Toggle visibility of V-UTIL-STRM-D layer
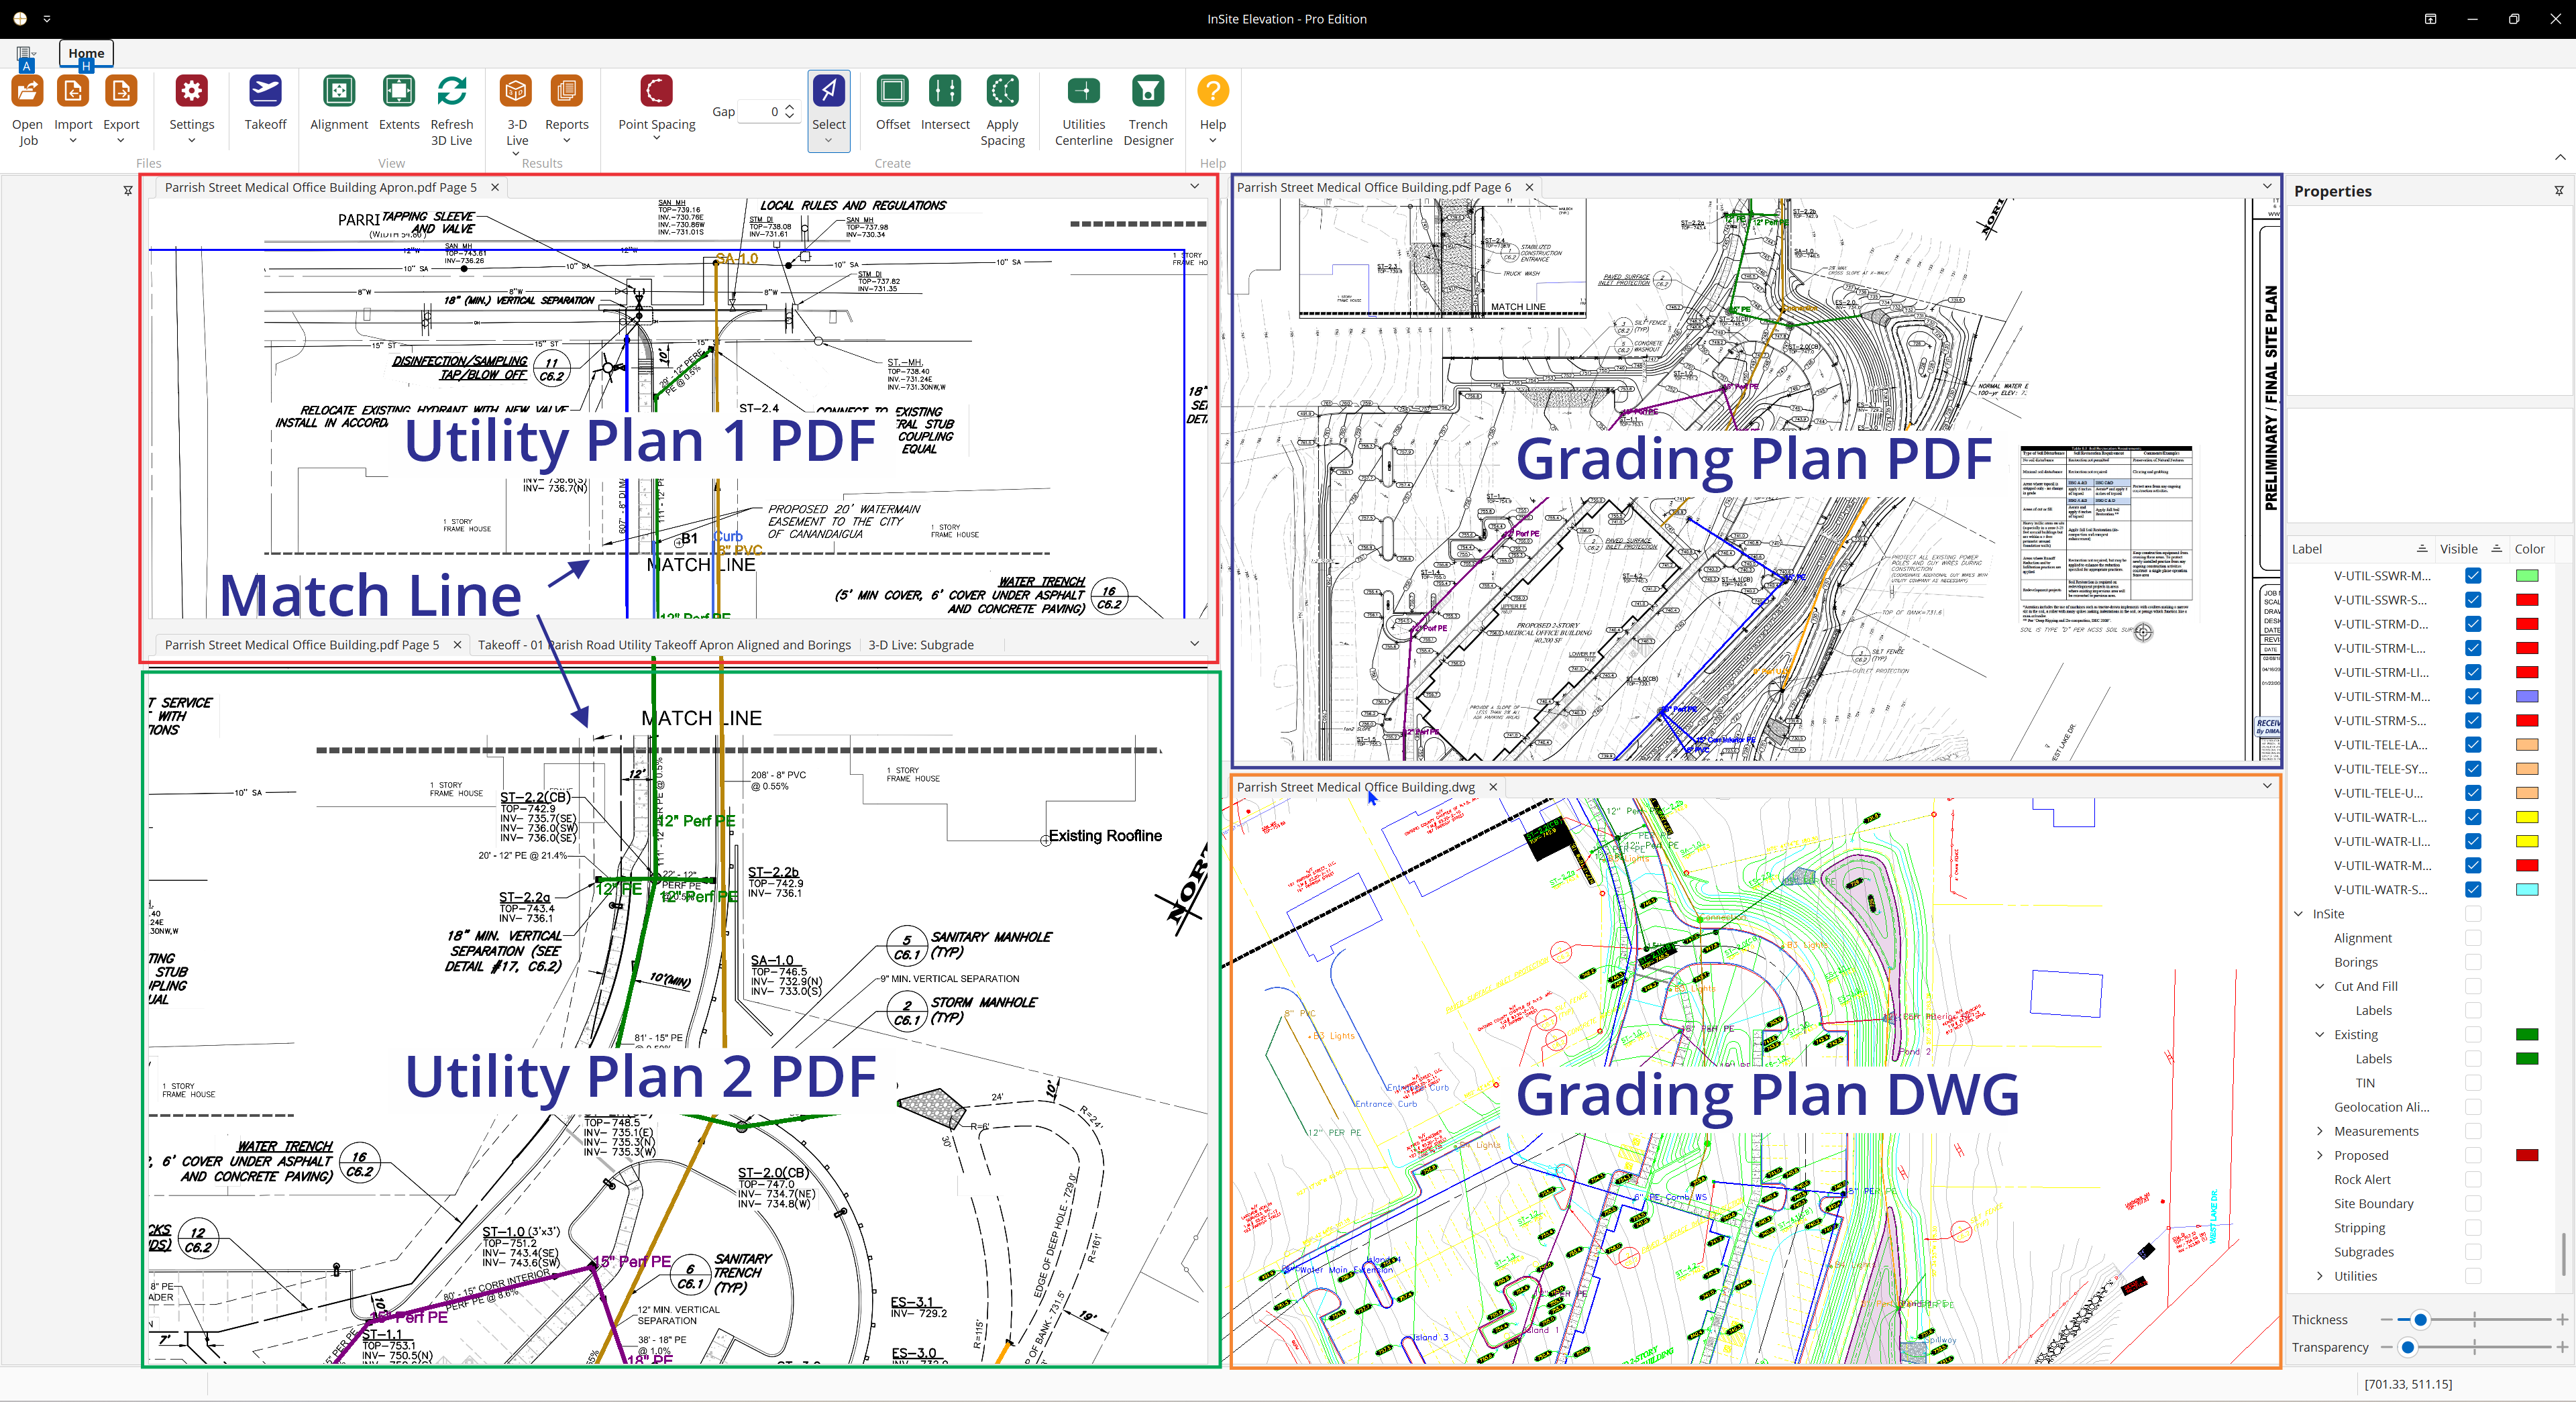 [2473, 624]
